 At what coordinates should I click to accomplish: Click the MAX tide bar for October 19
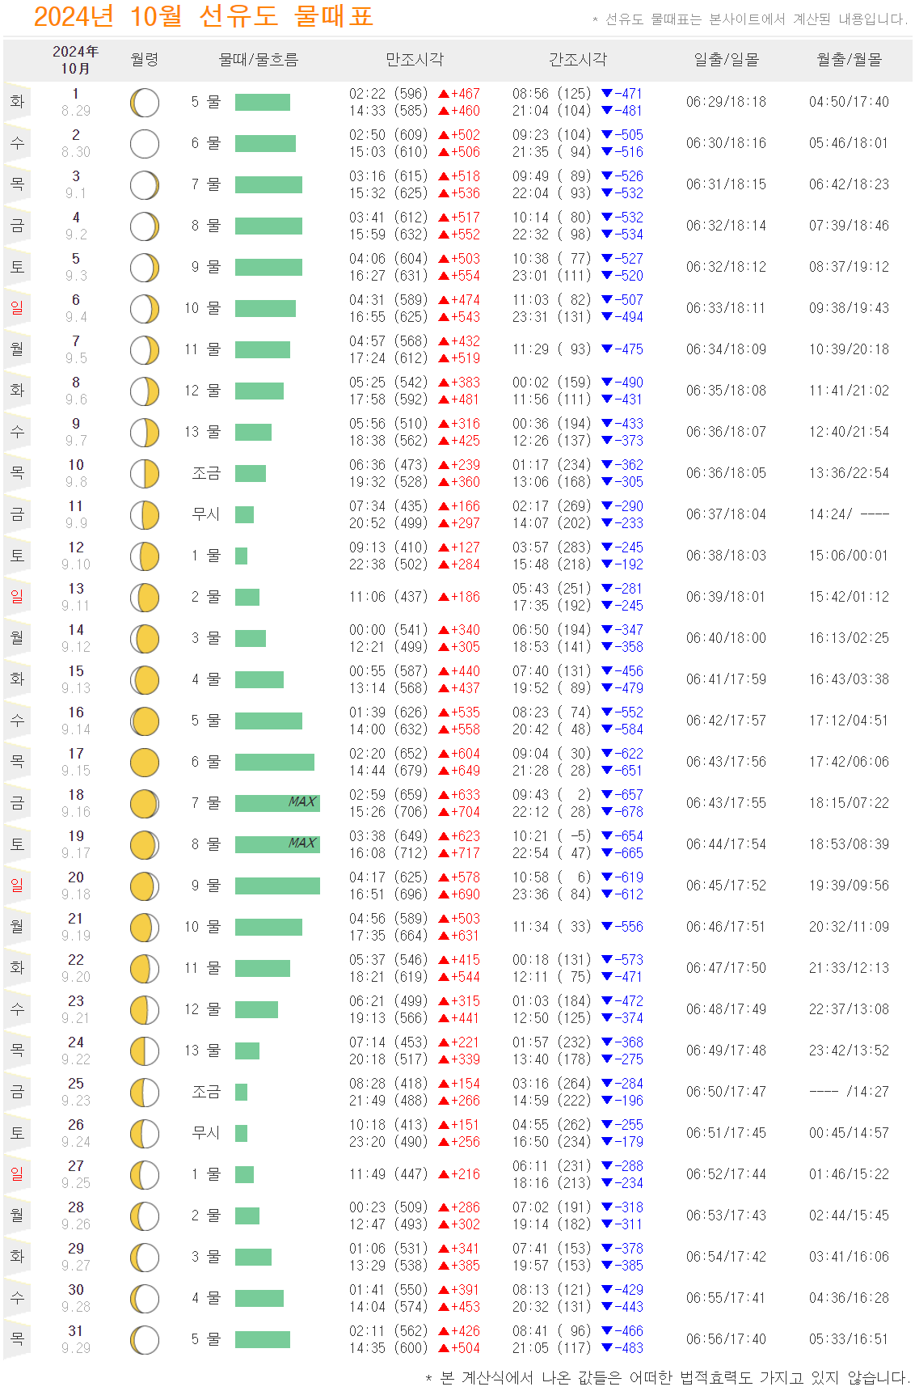[x=277, y=844]
